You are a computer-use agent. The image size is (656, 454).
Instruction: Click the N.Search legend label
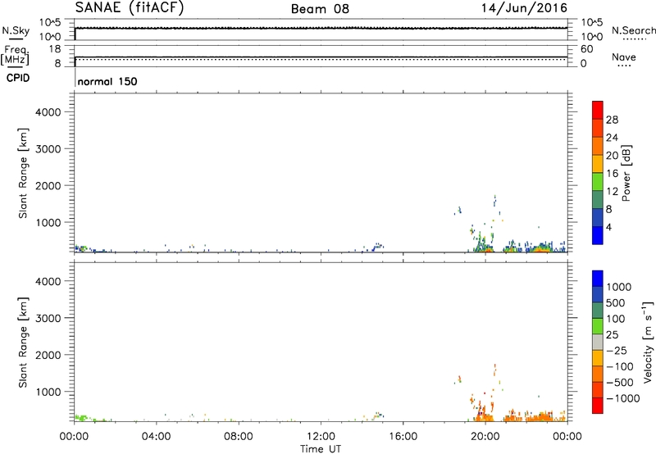pos(634,30)
